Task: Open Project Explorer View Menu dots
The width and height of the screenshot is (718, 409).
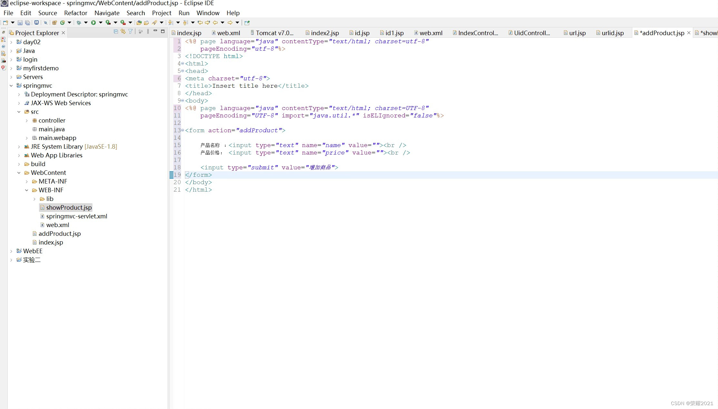Action: 148,32
